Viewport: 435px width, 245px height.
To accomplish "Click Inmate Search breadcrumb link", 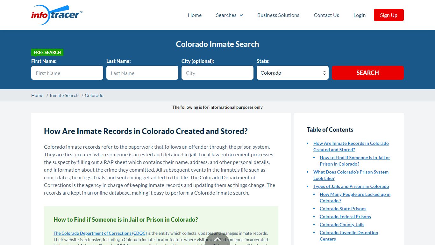I will coord(64,95).
